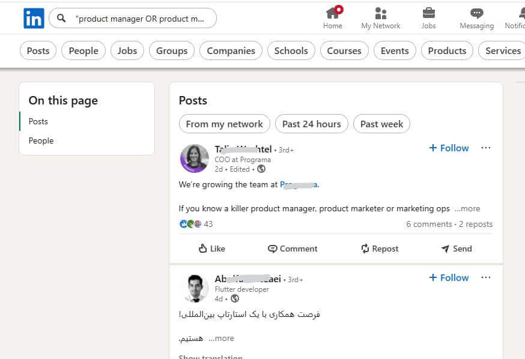Open My Network people icon
The image size is (525, 359).
381,13
